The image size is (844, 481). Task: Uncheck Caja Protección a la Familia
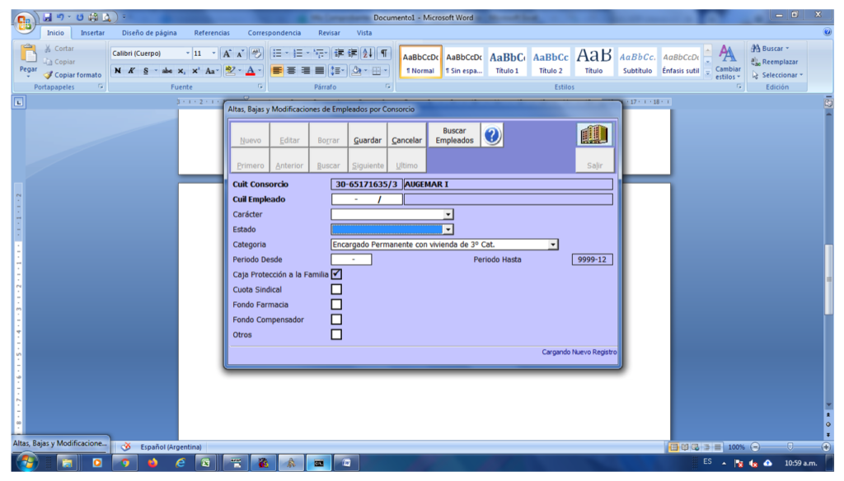point(336,274)
